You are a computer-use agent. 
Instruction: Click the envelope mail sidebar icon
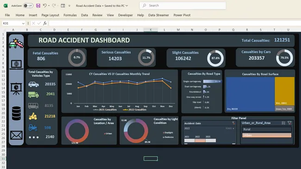[16, 135]
